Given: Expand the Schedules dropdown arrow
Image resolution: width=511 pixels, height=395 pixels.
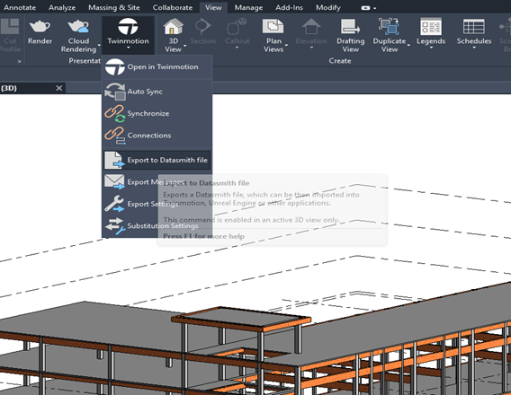Looking at the screenshot, I should coord(474,48).
